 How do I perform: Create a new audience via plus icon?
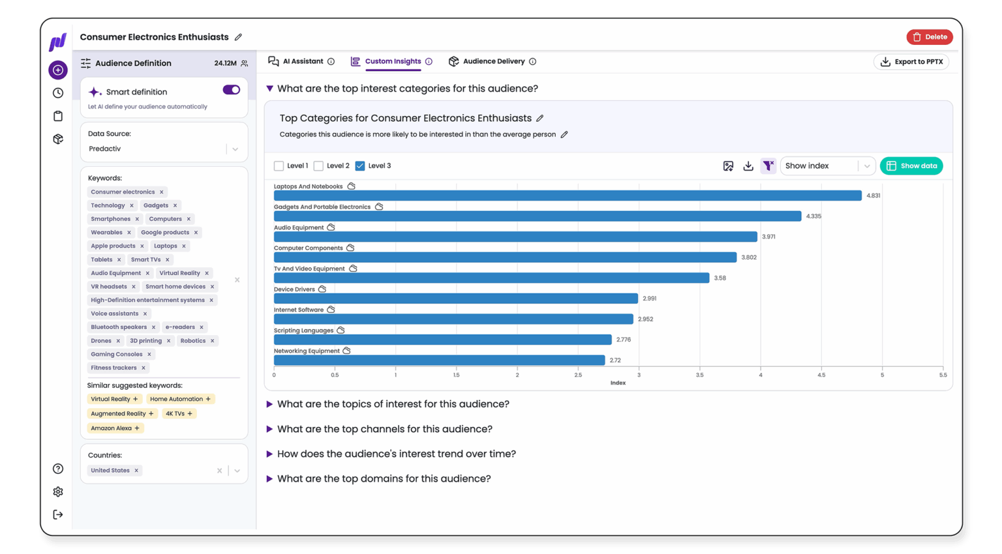[57, 70]
